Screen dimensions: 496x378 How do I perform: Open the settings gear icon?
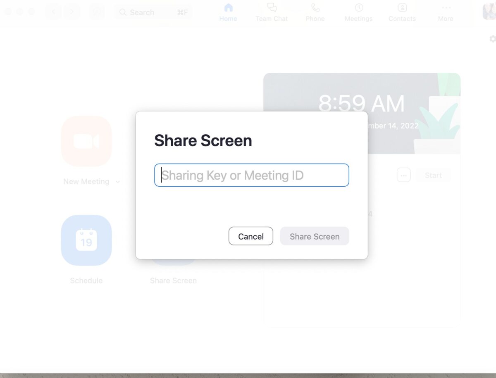click(492, 39)
